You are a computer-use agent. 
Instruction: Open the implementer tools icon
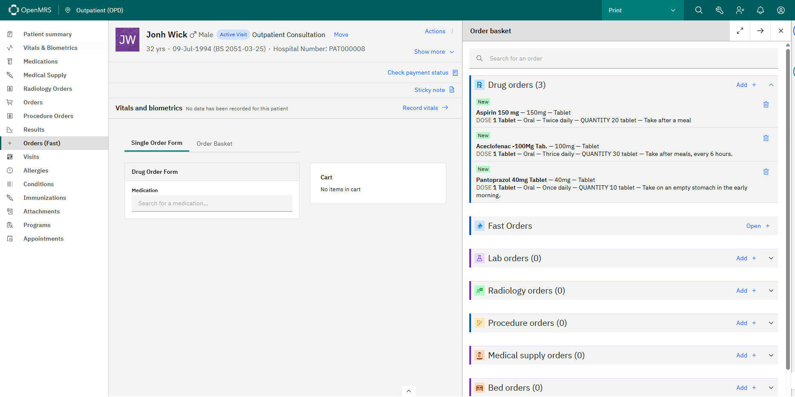pyautogui.click(x=720, y=10)
